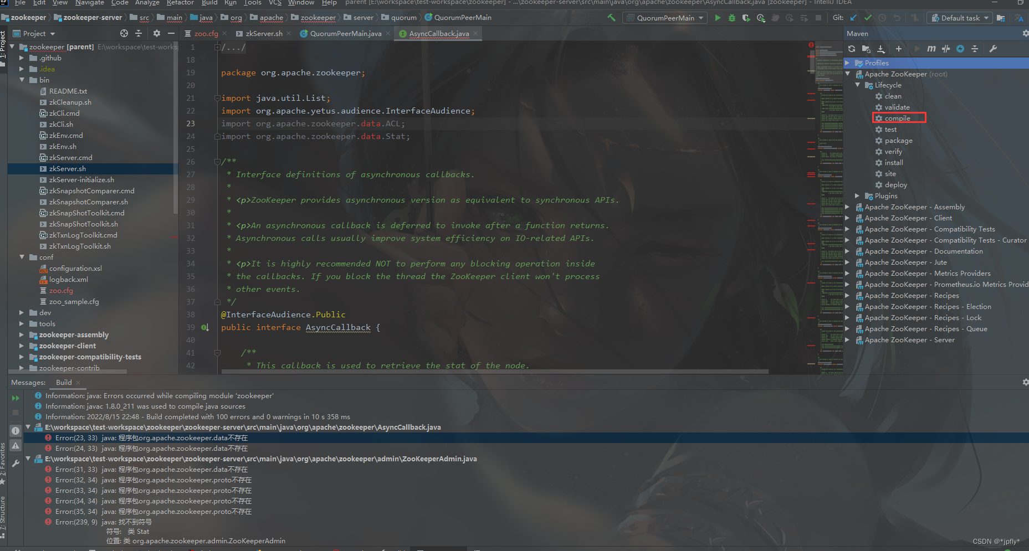Open the Default task dropdown

[x=960, y=18]
